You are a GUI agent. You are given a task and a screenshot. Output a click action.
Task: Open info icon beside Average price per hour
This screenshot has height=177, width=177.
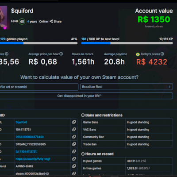(x=61, y=54)
